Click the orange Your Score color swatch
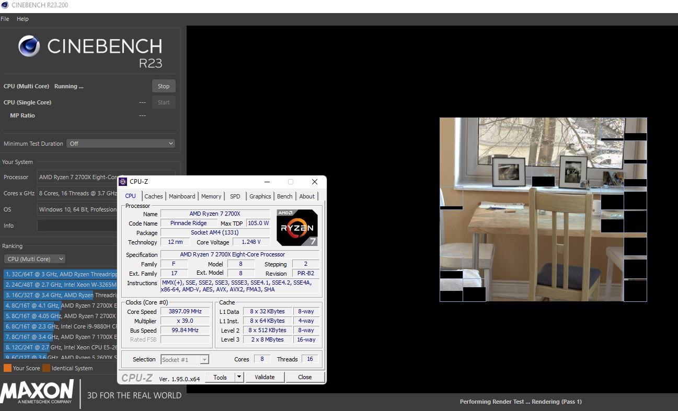 pyautogui.click(x=7, y=368)
